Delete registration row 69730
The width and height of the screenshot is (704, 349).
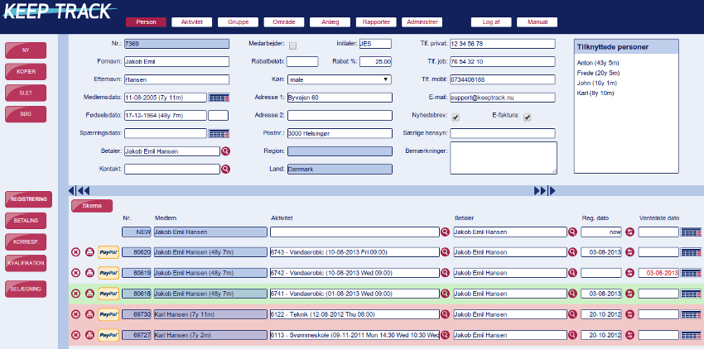(76, 314)
